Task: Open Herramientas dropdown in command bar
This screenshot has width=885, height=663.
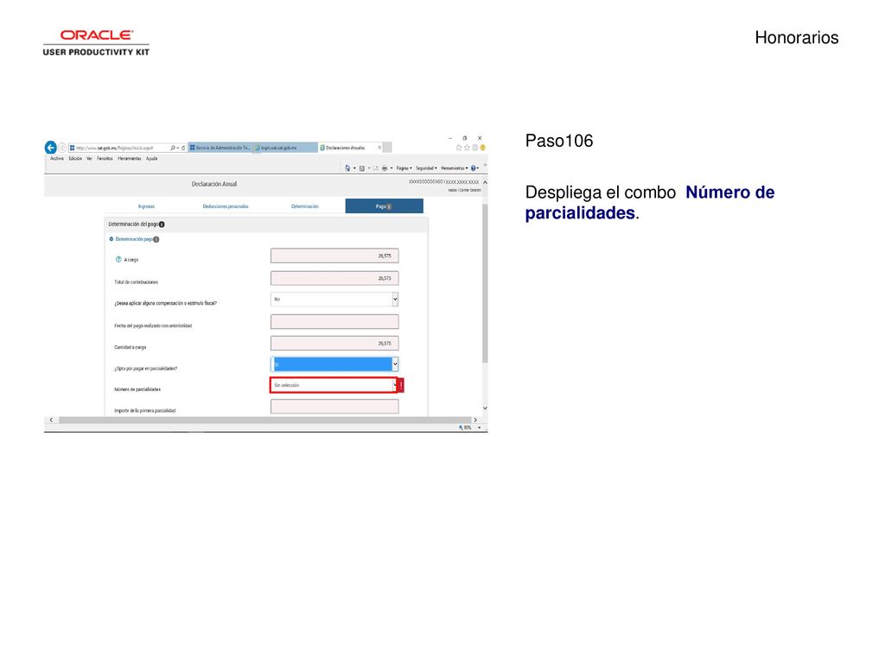Action: tap(455, 168)
